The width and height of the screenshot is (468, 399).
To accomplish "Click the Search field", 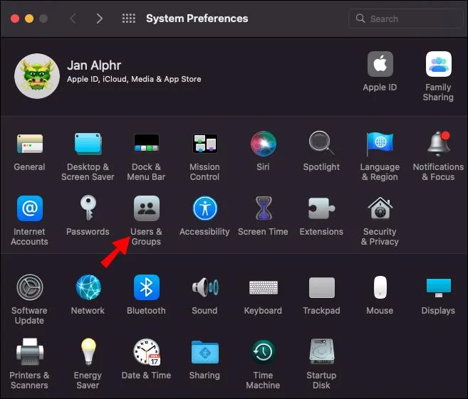I will [x=410, y=18].
